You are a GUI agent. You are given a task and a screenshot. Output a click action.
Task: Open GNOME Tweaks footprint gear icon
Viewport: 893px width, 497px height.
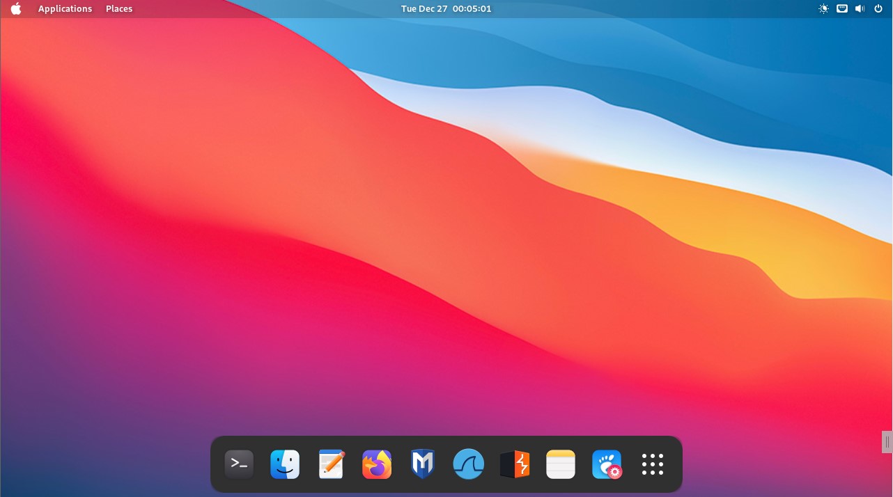click(x=607, y=464)
